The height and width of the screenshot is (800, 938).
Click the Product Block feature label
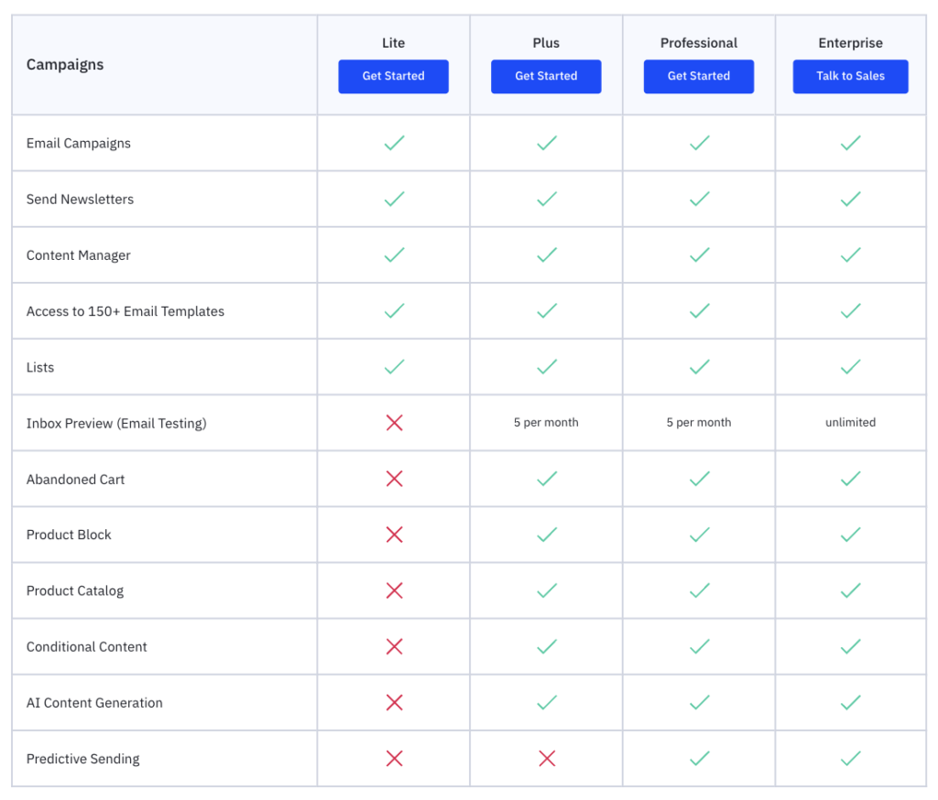click(x=69, y=535)
